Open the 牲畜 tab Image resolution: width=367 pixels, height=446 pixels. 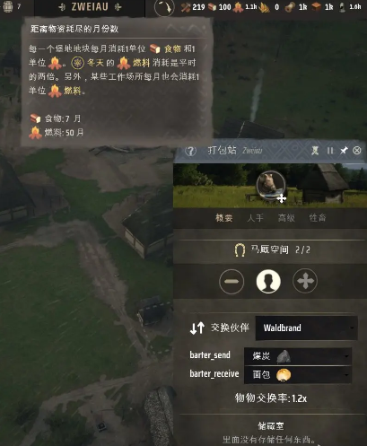318,218
